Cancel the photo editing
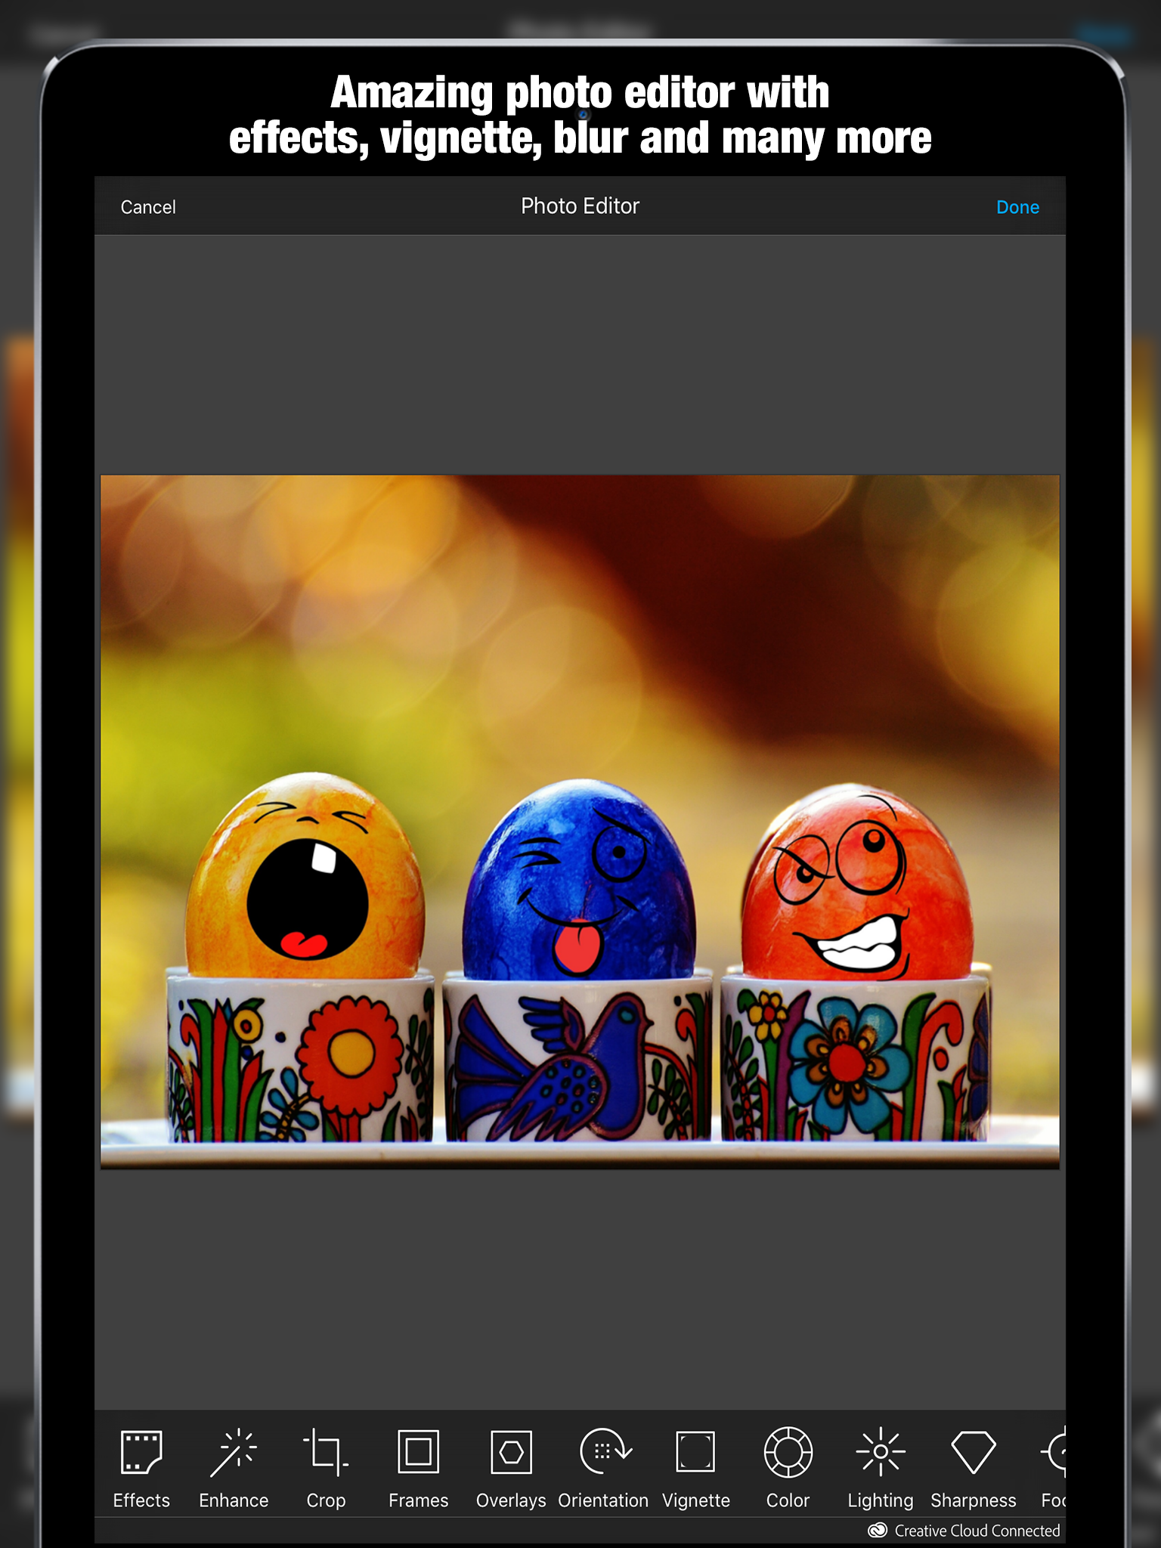 [x=148, y=207]
